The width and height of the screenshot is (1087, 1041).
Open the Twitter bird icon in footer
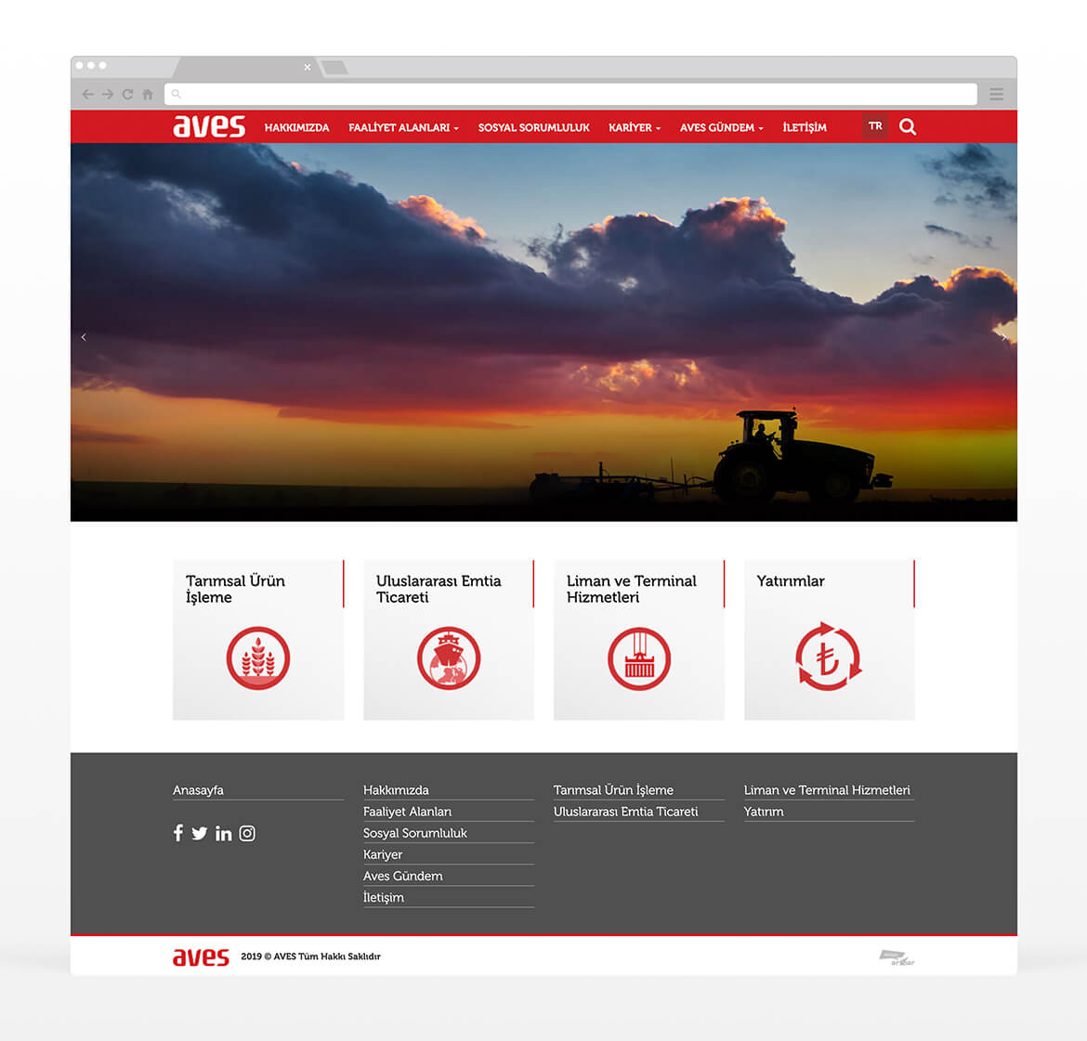200,834
